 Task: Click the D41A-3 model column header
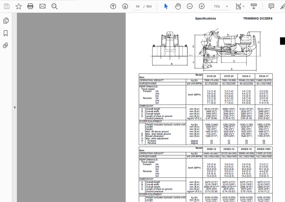point(246,76)
